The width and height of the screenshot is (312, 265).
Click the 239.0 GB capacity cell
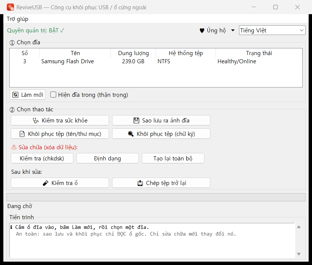point(133,61)
